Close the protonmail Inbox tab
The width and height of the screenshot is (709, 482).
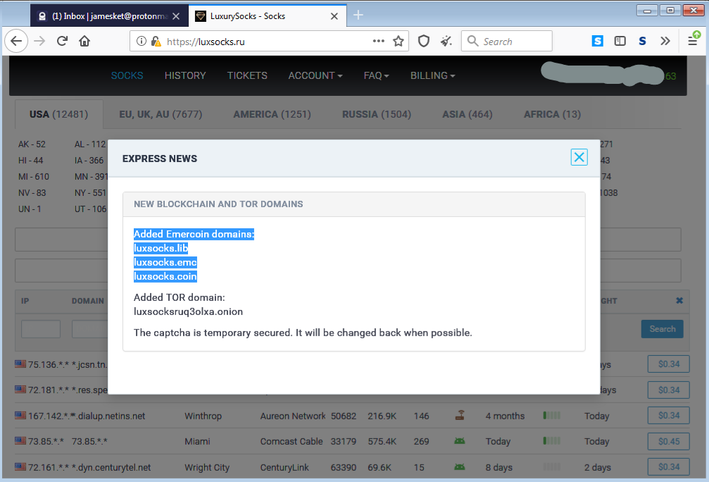[x=176, y=16]
